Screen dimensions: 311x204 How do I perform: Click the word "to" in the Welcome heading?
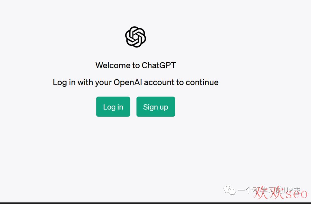(x=136, y=65)
